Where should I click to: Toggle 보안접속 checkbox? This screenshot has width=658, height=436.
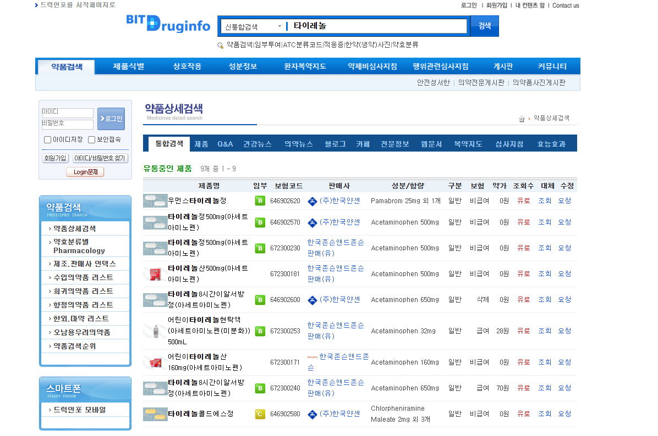click(91, 140)
